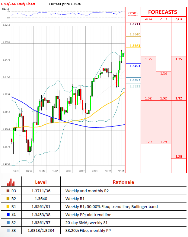Click the S1 blue color swatch
Screen dimensions: 188x237
8,215
